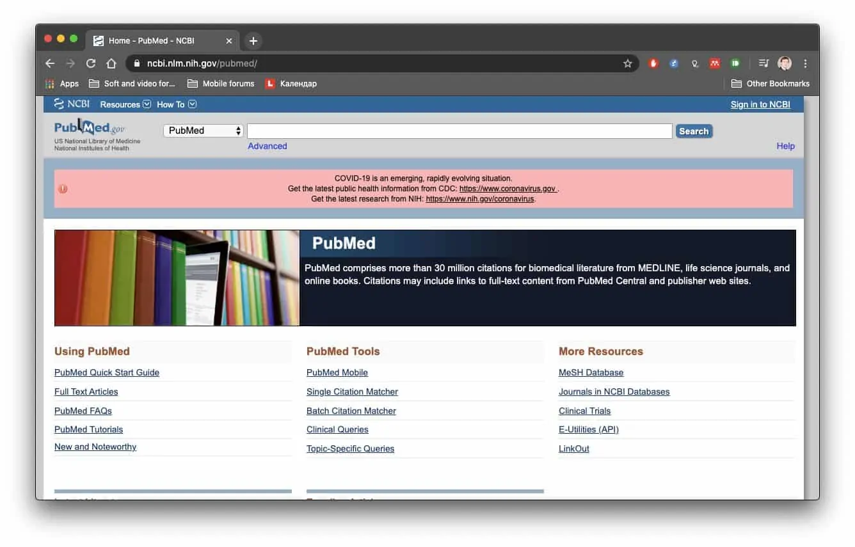Open the green round extension icon

735,63
